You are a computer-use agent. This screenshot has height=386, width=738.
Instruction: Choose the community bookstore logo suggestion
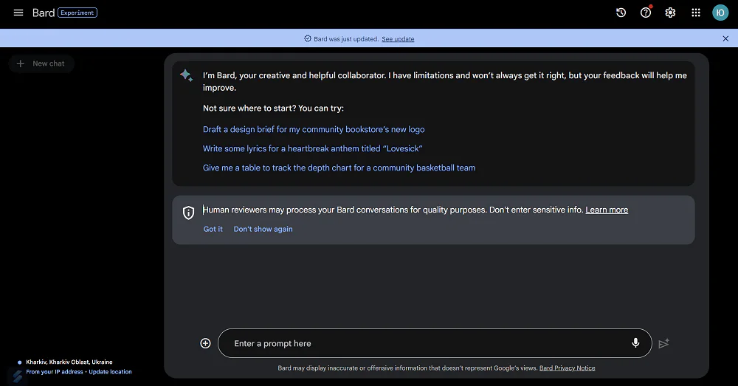[x=314, y=129]
